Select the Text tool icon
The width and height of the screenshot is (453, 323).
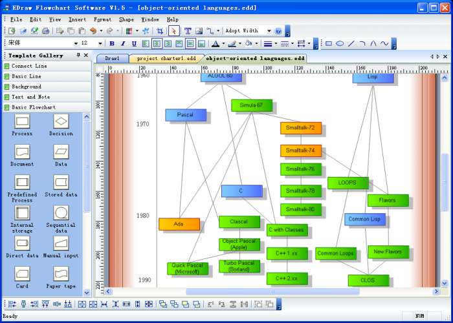point(188,31)
